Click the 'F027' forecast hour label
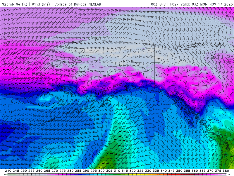Screen dimensions: 234x176 click(x=174, y=4)
